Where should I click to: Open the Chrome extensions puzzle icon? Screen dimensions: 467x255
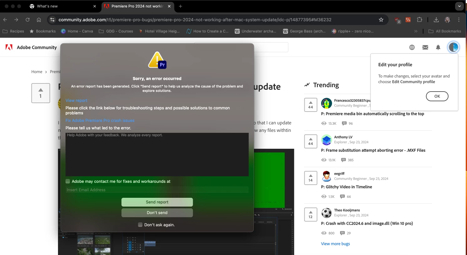pyautogui.click(x=419, y=20)
